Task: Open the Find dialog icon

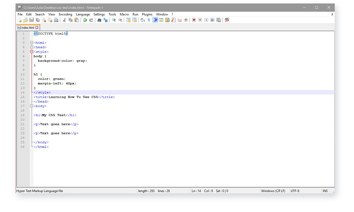Action: pos(100,20)
